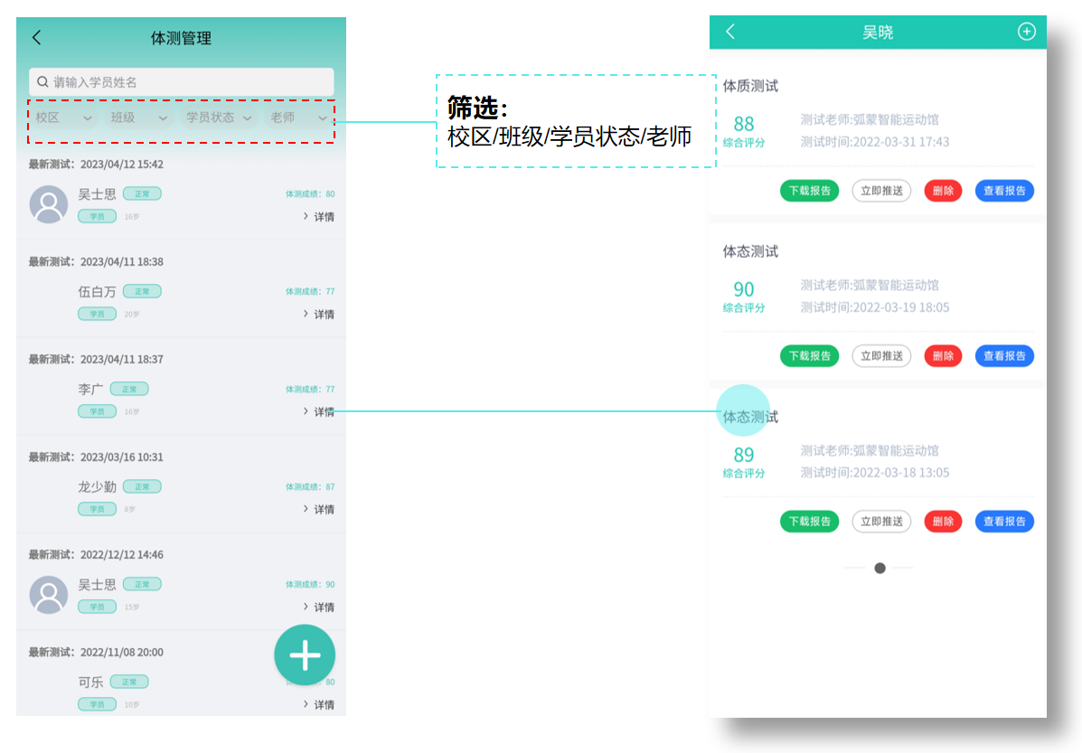This screenshot has width=1082, height=753.
Task: Click 查看报告 for 体质测试 score 88
Action: click(1004, 191)
